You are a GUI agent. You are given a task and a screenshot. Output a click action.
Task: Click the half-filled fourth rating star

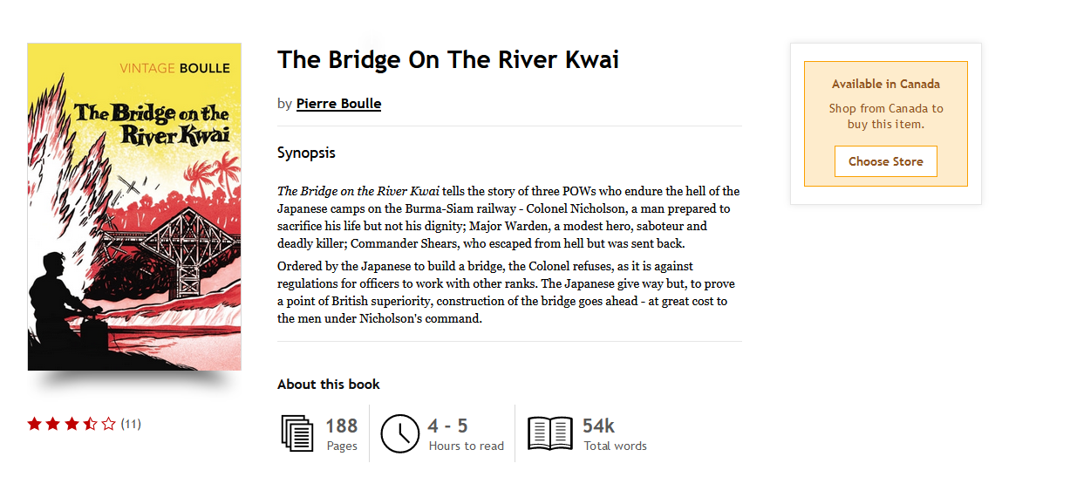[x=90, y=424]
